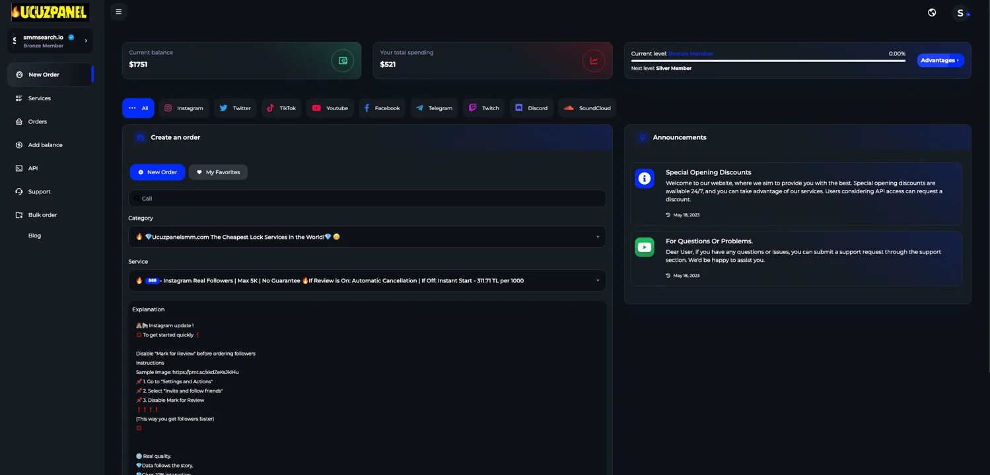Viewport: 990px width, 475px height.
Task: Click the Advantages button
Action: 940,60
